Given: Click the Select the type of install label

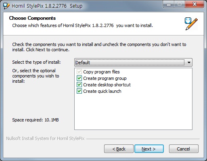Looking at the screenshot, I should click(x=36, y=62).
